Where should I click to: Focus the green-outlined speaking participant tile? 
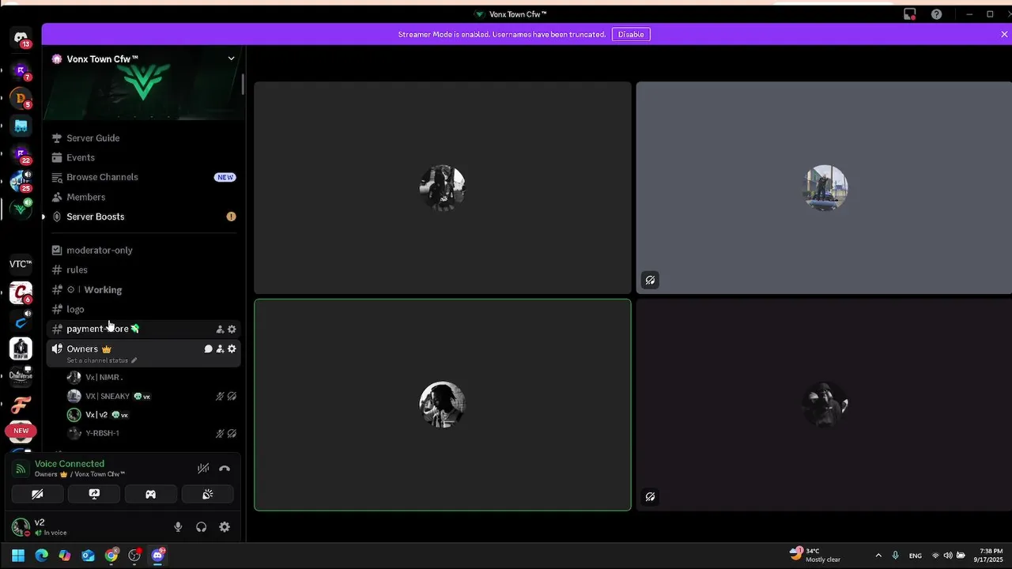tap(443, 405)
